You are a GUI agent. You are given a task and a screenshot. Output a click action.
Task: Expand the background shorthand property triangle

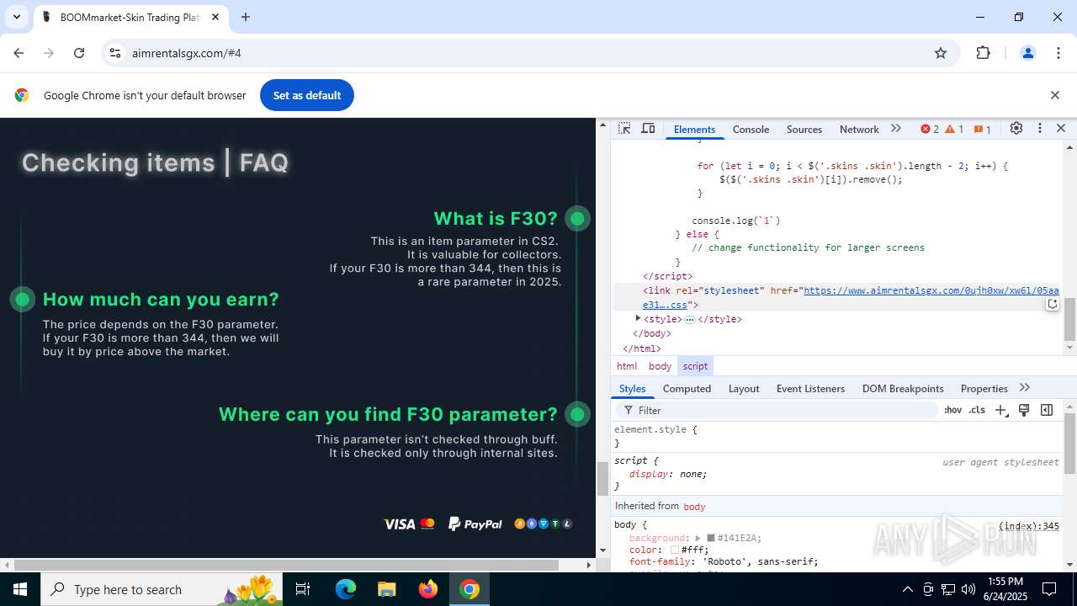pos(698,538)
